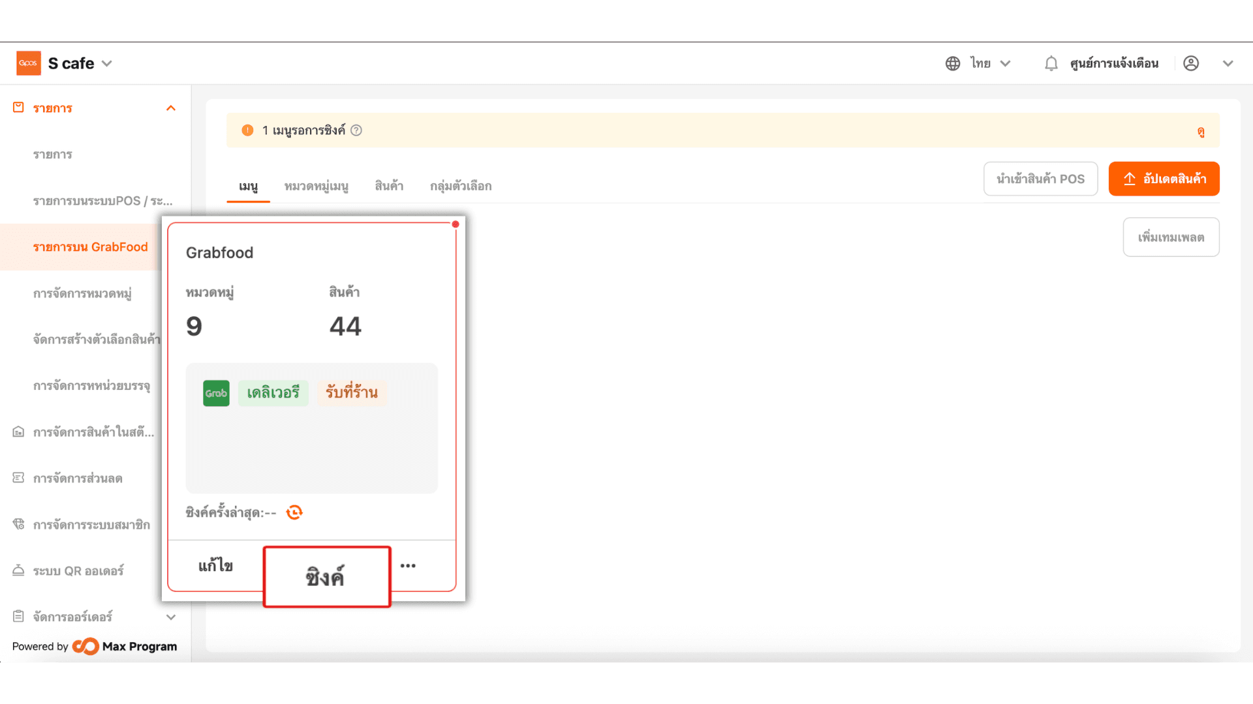Click the รายการ menu section icon
Image resolution: width=1253 pixels, height=704 pixels.
click(x=18, y=108)
